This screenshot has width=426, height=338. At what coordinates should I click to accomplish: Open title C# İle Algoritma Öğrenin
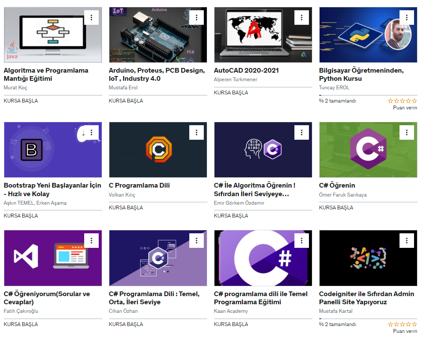[255, 190]
